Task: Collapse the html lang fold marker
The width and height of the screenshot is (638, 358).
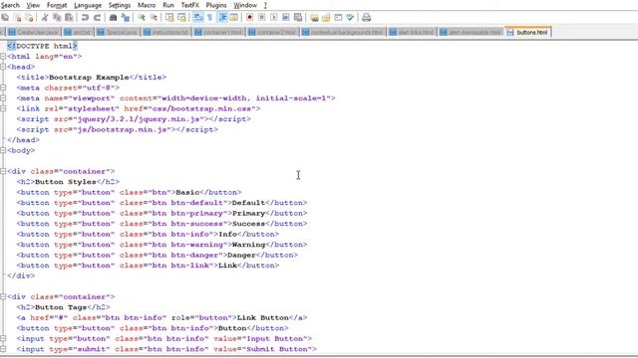Action: pos(3,57)
